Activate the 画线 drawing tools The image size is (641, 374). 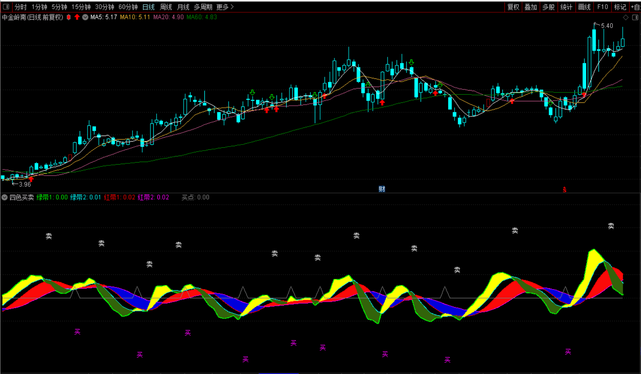click(585, 7)
